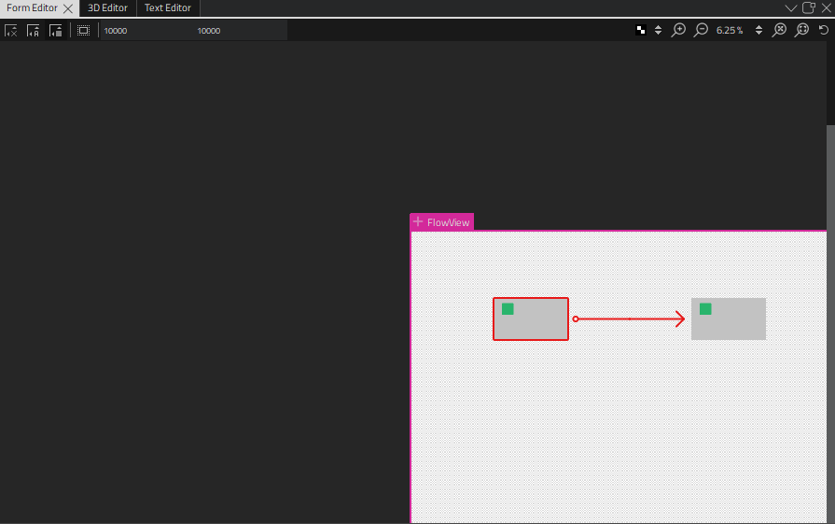Click the zoom-to-selection magnifier icon
835x524 pixels.
coord(801,30)
